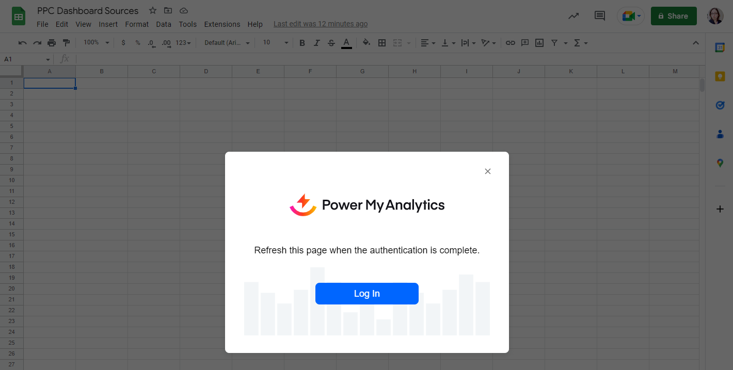Open the font family dropdown
This screenshot has height=370, width=733.
[227, 43]
